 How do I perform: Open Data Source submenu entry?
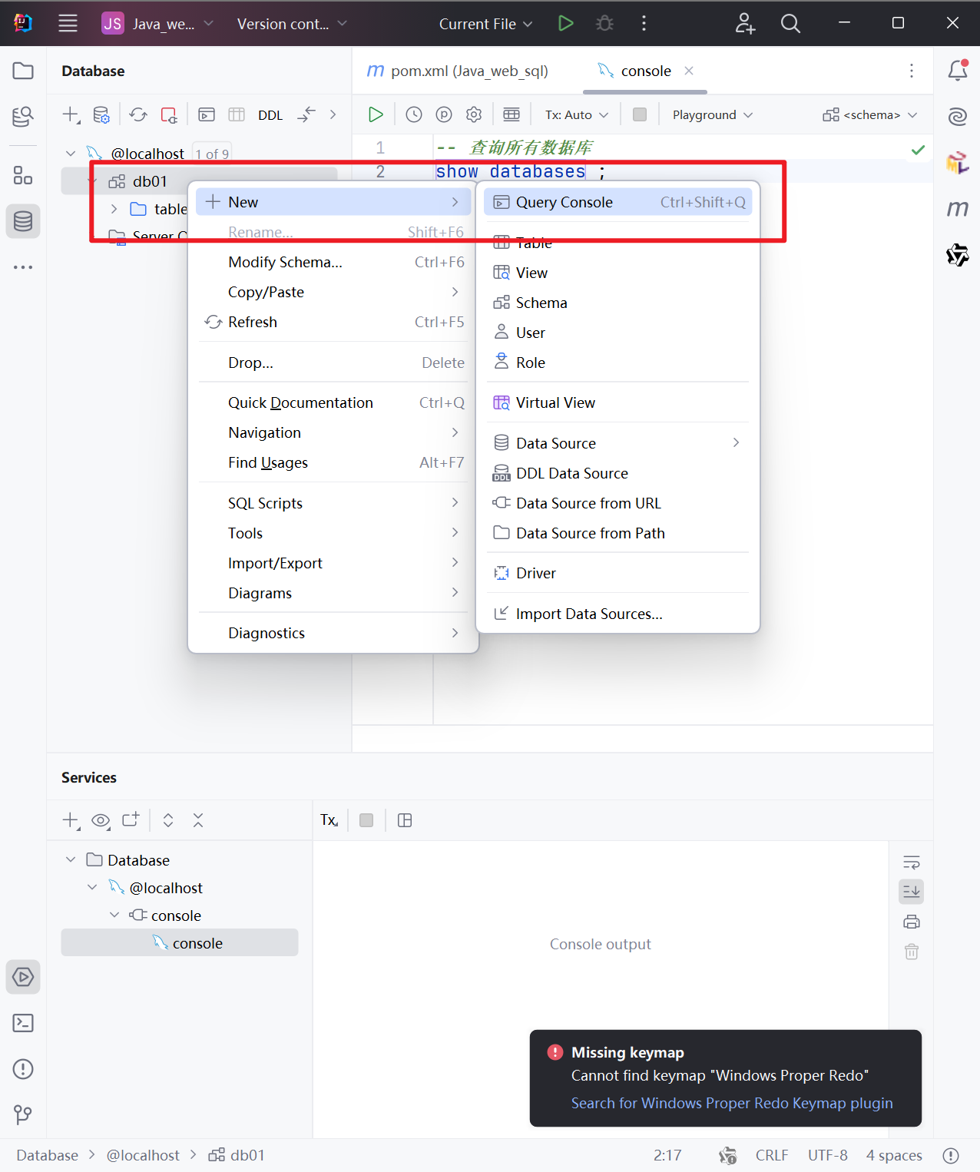(618, 443)
